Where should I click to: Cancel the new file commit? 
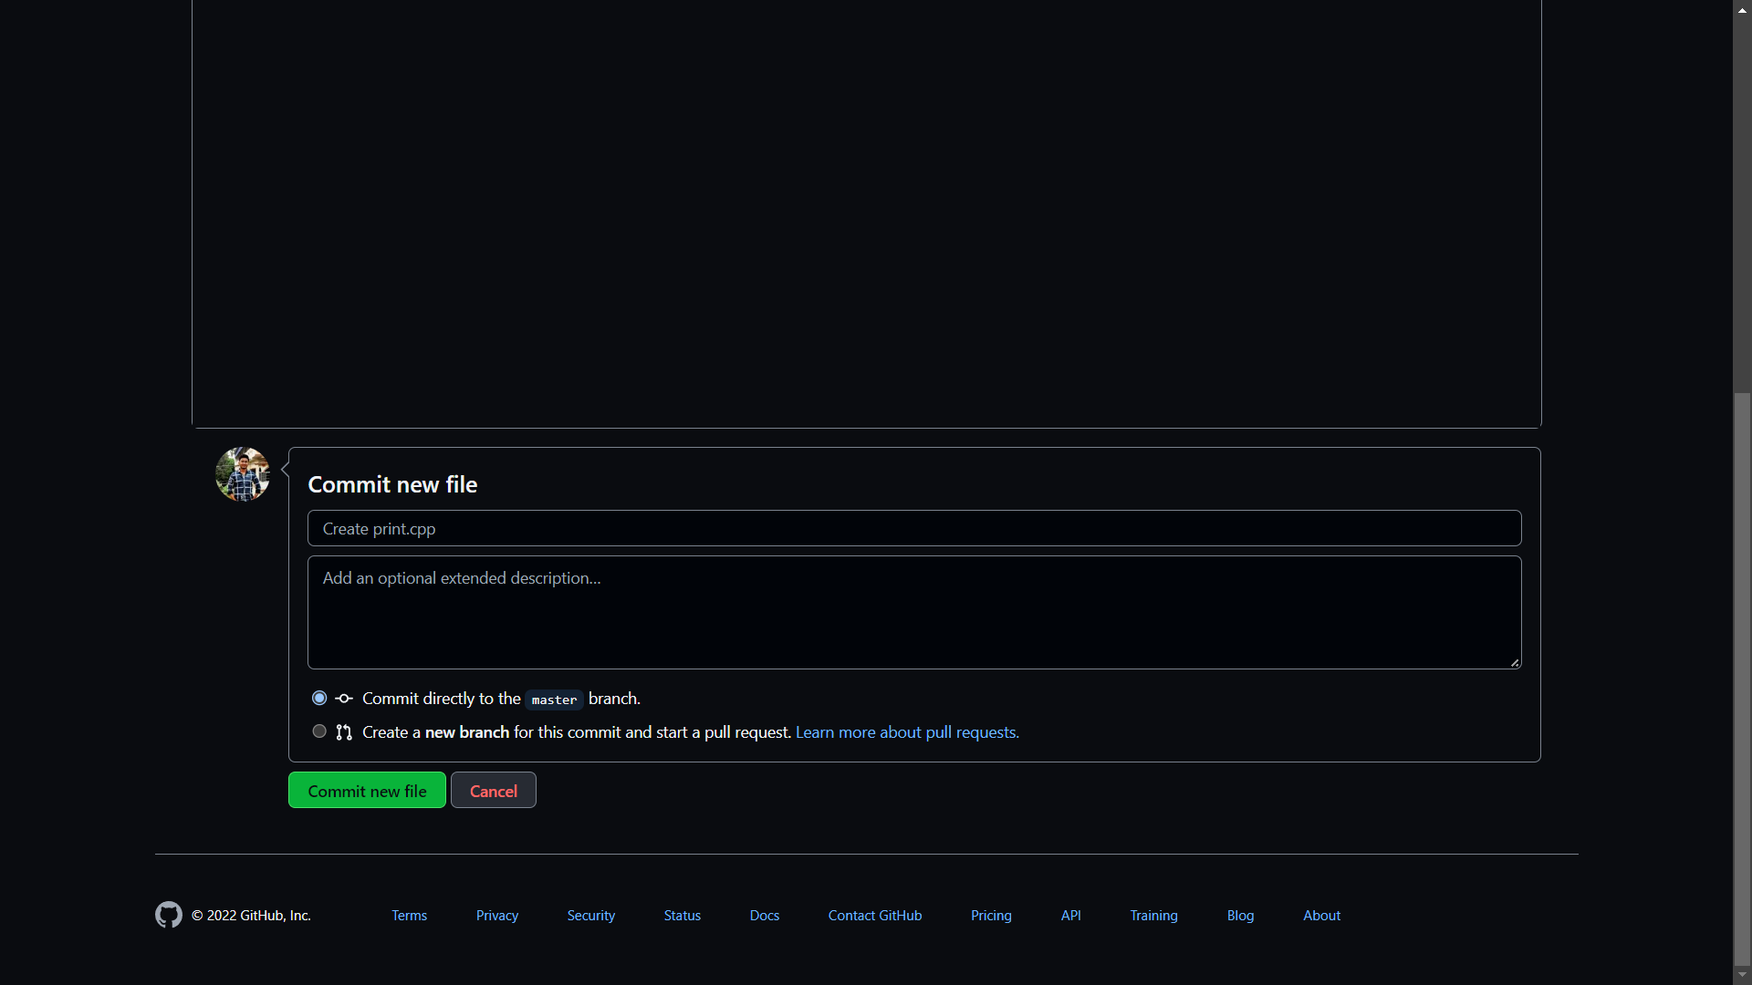pos(493,791)
